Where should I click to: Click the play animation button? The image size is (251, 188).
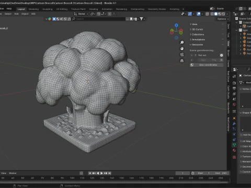pyautogui.click(x=101, y=173)
